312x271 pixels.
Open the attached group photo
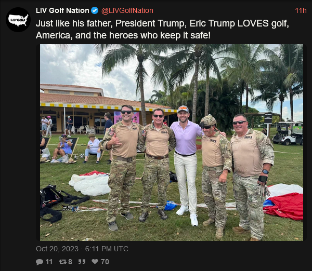pos(172,142)
